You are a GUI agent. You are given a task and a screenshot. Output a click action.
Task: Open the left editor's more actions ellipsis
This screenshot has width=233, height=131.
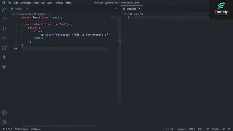pyautogui.click(x=116, y=9)
